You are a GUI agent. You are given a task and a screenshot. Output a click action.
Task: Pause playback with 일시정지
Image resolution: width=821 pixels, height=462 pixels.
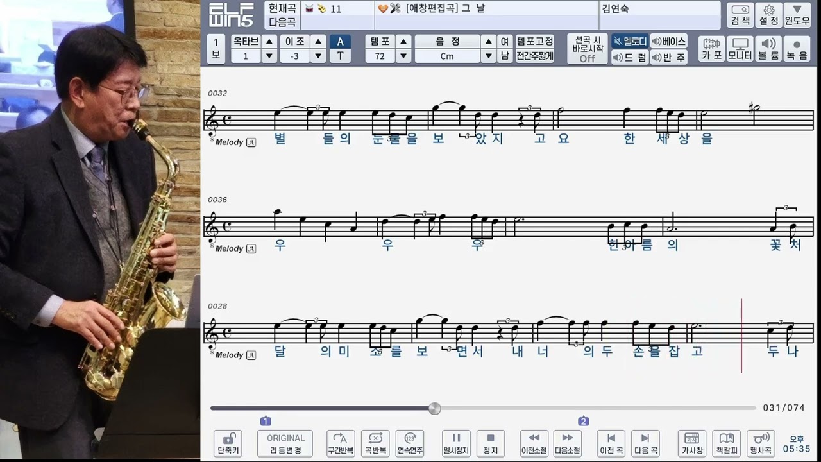point(456,443)
